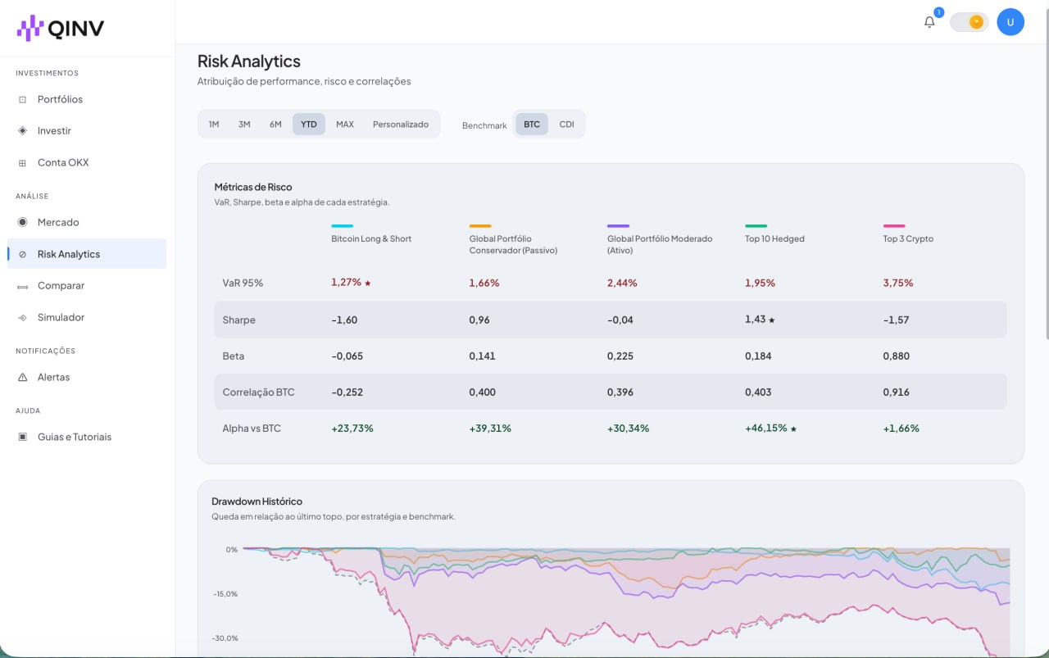This screenshot has width=1049, height=658.
Task: Choose the Personalizado period
Action: pyautogui.click(x=401, y=125)
